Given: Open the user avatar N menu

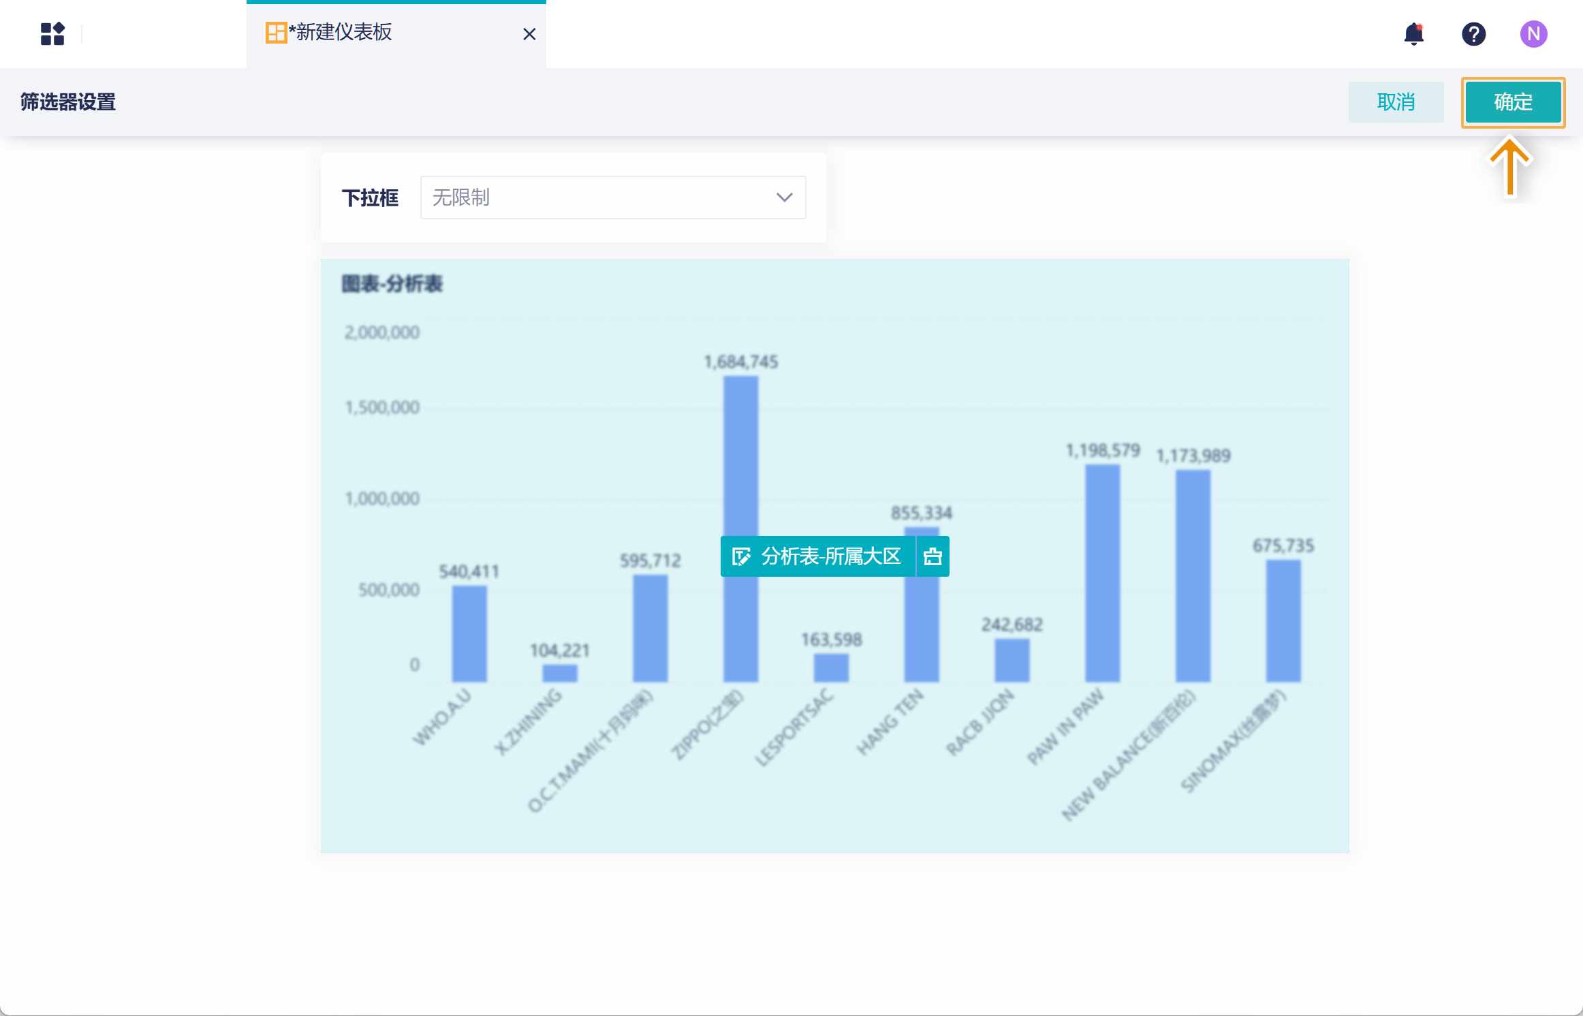Looking at the screenshot, I should [x=1533, y=33].
